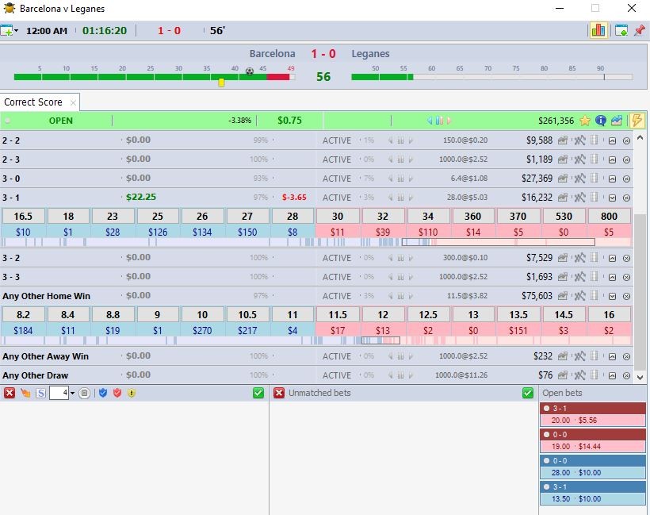The height and width of the screenshot is (515, 650).
Task: Toggle the blue shield icon
Action: tap(103, 393)
